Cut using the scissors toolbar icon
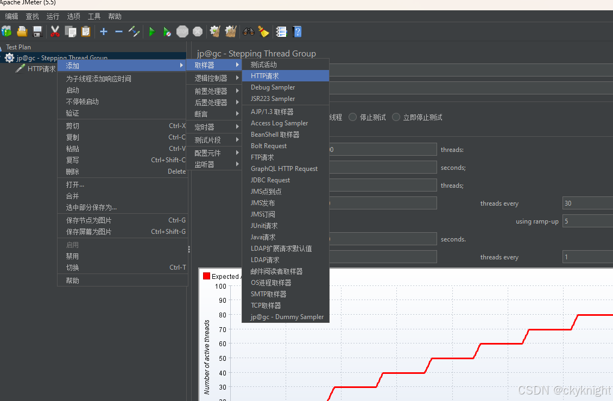Screen dimensions: 613x401 click(x=54, y=31)
